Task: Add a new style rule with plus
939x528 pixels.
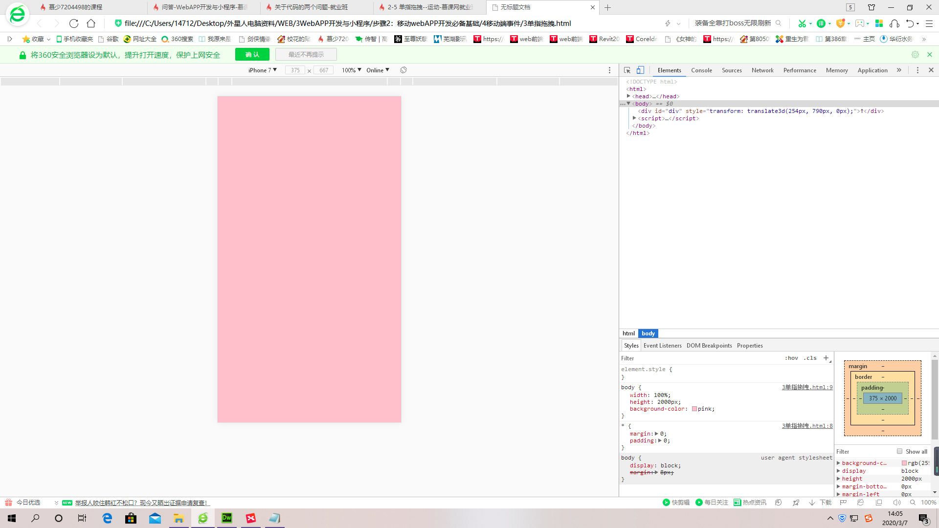Action: (826, 358)
